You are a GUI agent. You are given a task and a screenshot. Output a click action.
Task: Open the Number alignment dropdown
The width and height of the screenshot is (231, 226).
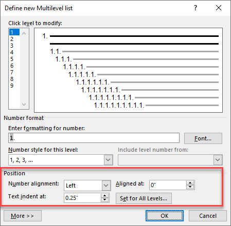pyautogui.click(x=106, y=186)
